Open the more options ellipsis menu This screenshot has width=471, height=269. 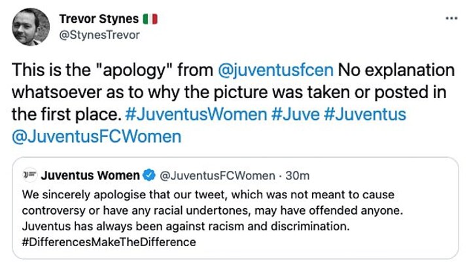(x=451, y=18)
